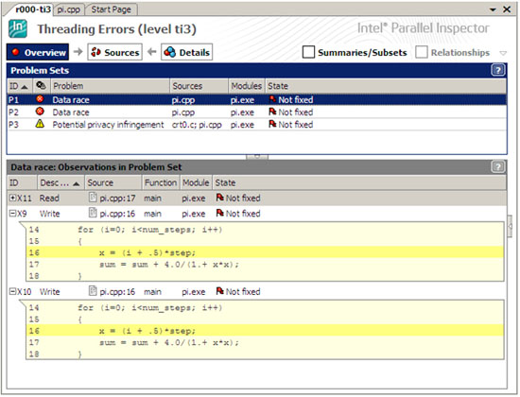520x397 pixels.
Task: Select the P2 Data race row
Action: [256, 112]
